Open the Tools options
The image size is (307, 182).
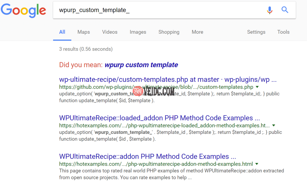point(283,32)
